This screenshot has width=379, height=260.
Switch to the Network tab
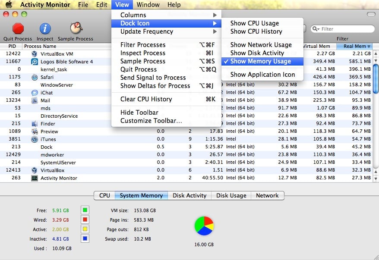click(267, 195)
